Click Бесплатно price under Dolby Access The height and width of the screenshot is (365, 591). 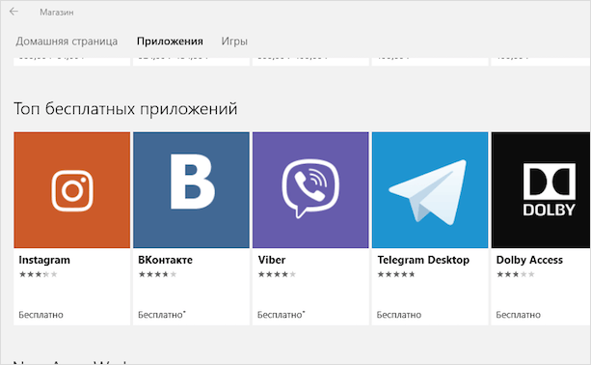(x=519, y=315)
